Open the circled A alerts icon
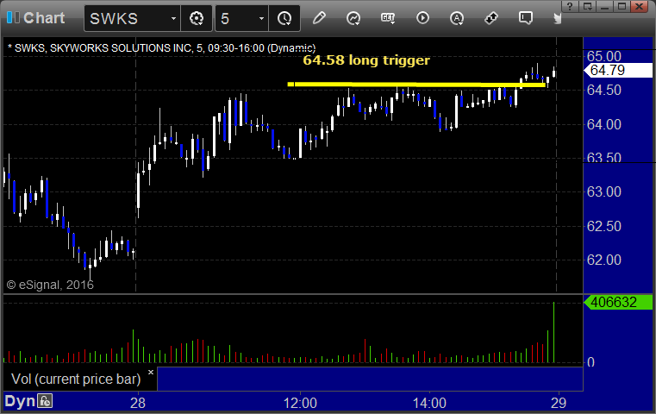Viewport: 656px width, 414px height. click(457, 18)
